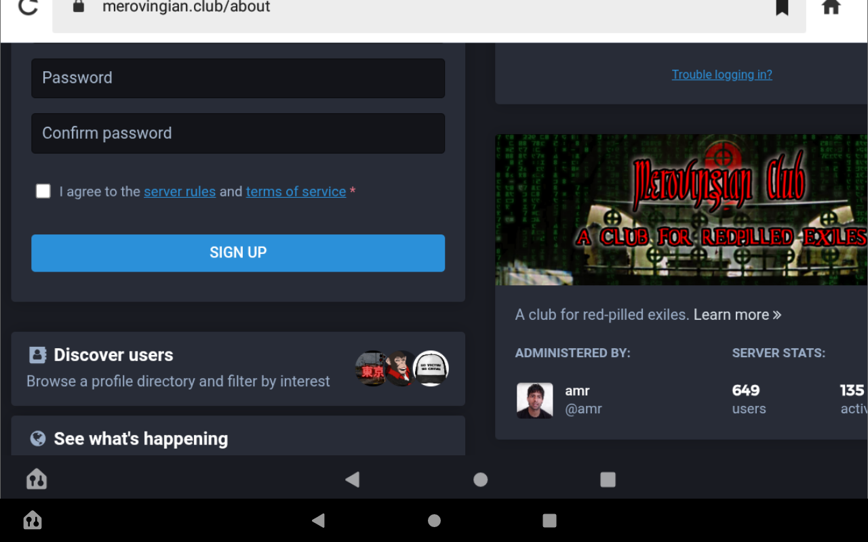This screenshot has width=868, height=542.
Task: Tap the recents square in the black system bar
Action: point(549,520)
